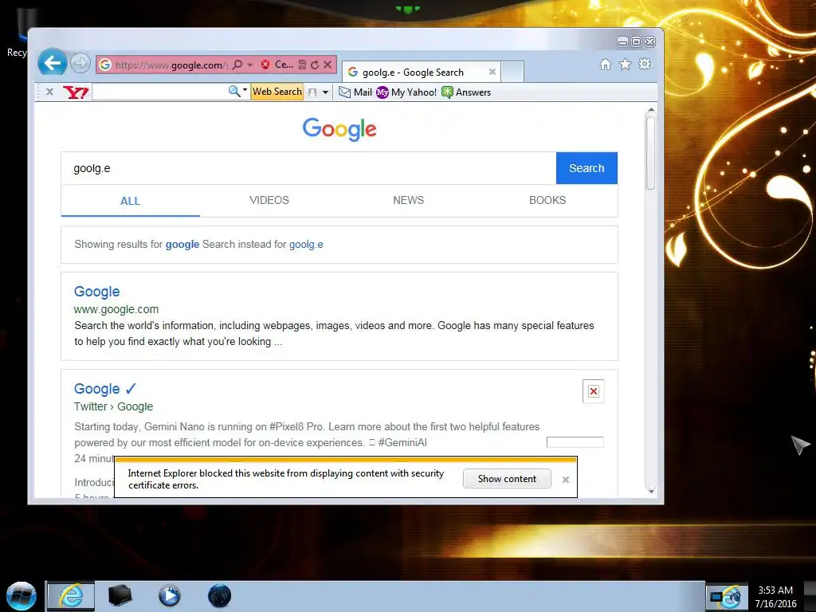
Task: Open the address bar autocomplete dropdown arrow
Action: point(249,65)
